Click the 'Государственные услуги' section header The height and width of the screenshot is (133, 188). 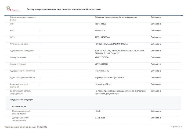point(21,100)
